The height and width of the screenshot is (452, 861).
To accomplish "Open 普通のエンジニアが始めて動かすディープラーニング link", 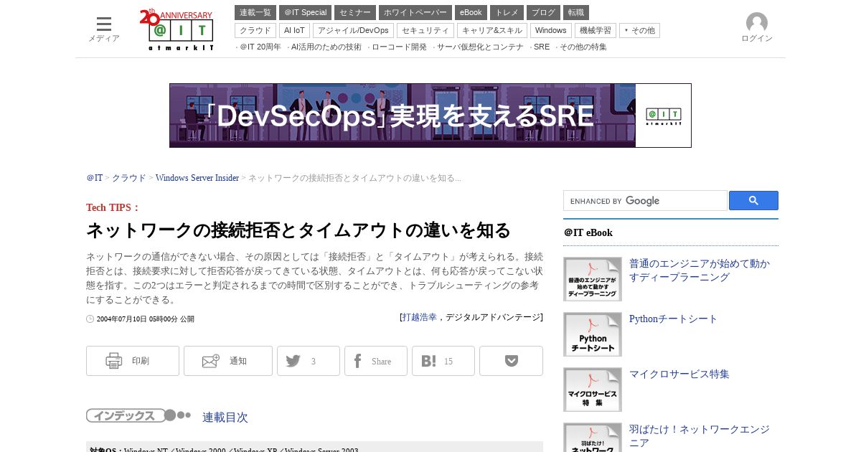I will pos(700,270).
